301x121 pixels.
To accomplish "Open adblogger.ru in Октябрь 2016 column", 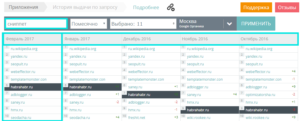I will click(256, 87).
